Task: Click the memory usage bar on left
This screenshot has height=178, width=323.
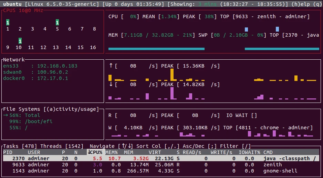Action: click(x=156, y=49)
